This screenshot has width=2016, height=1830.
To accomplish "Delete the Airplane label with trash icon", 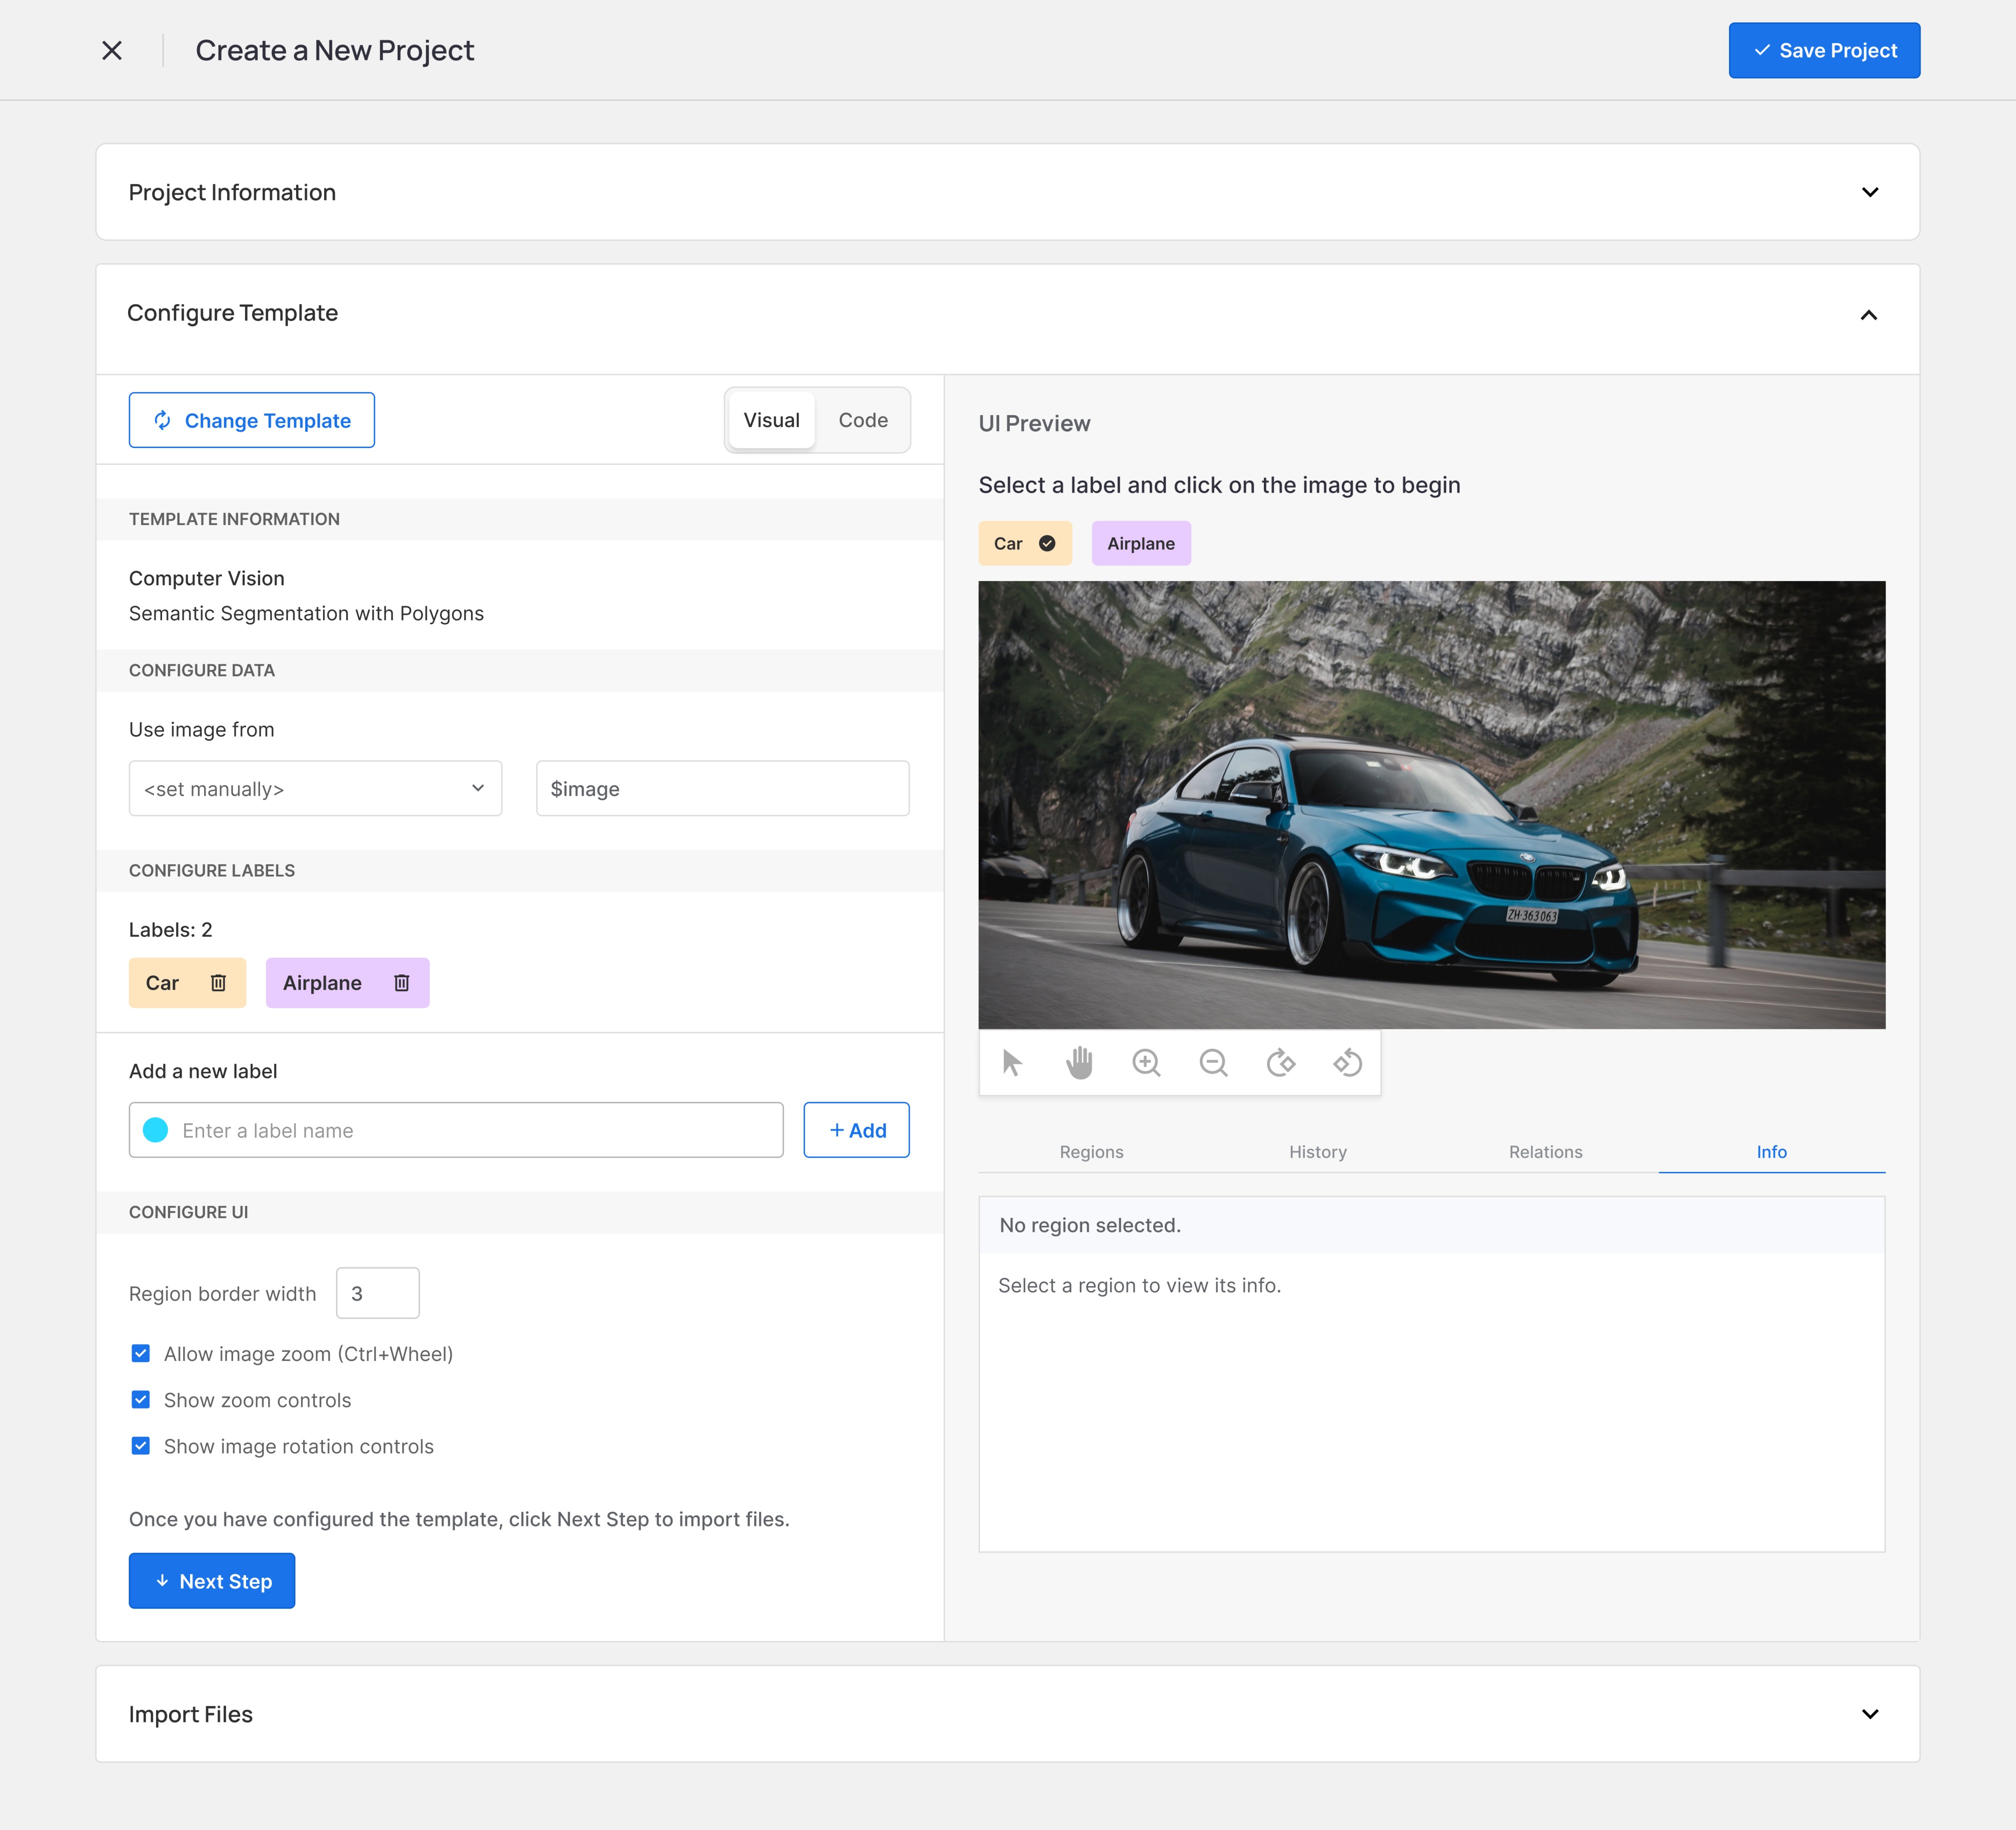I will pyautogui.click(x=401, y=983).
